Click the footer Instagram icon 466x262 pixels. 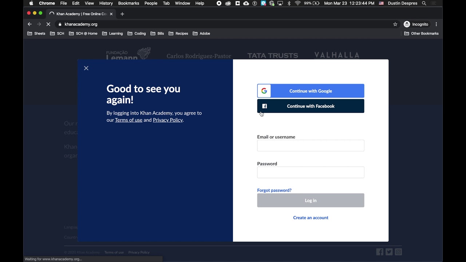[398, 252]
